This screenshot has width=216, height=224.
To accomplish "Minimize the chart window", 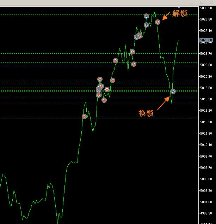I will (192, 2).
